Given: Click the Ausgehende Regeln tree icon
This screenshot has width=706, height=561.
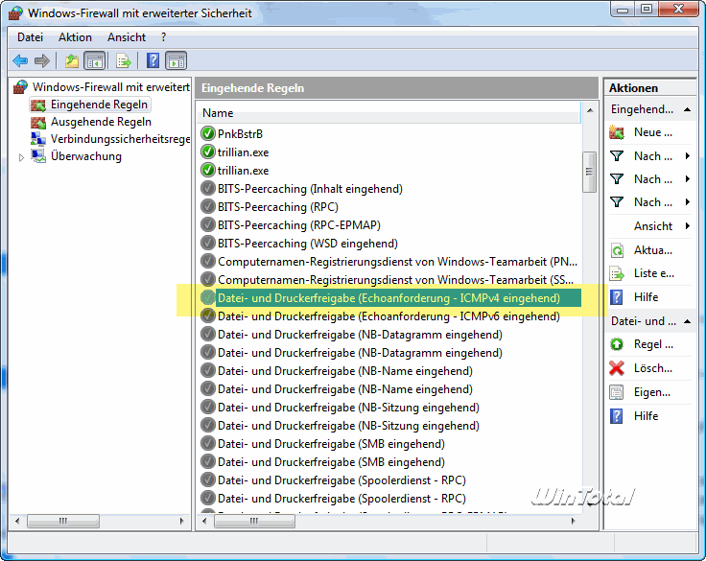Looking at the screenshot, I should click(38, 122).
